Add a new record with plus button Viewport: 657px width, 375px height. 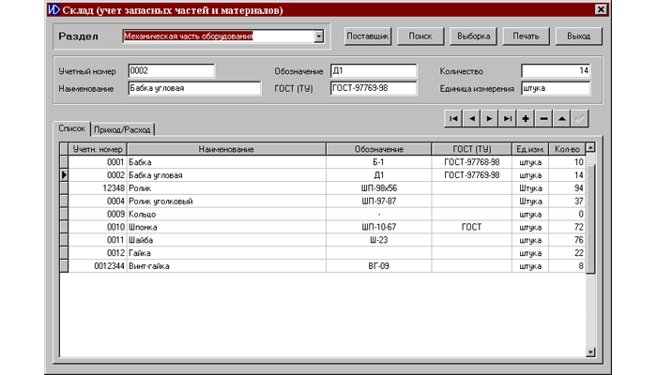point(526,119)
